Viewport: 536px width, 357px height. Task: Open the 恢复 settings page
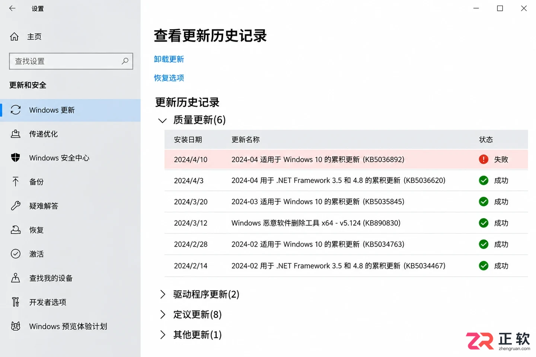(36, 230)
